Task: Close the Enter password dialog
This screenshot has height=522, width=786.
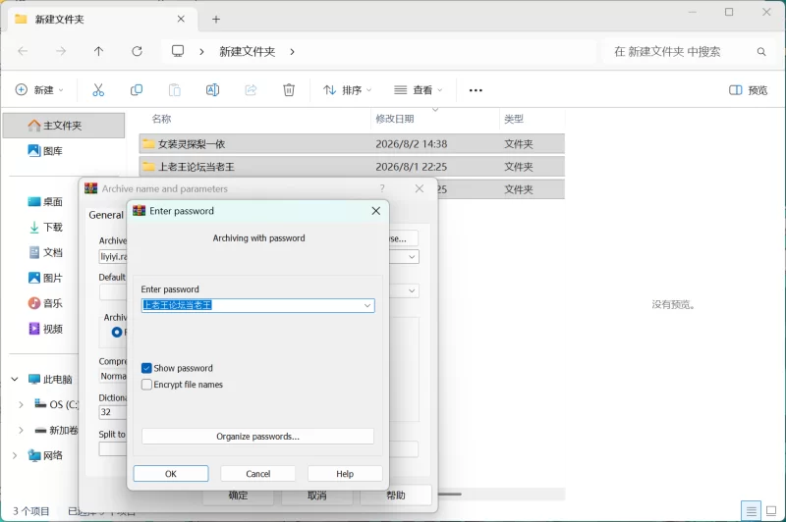Action: click(376, 211)
